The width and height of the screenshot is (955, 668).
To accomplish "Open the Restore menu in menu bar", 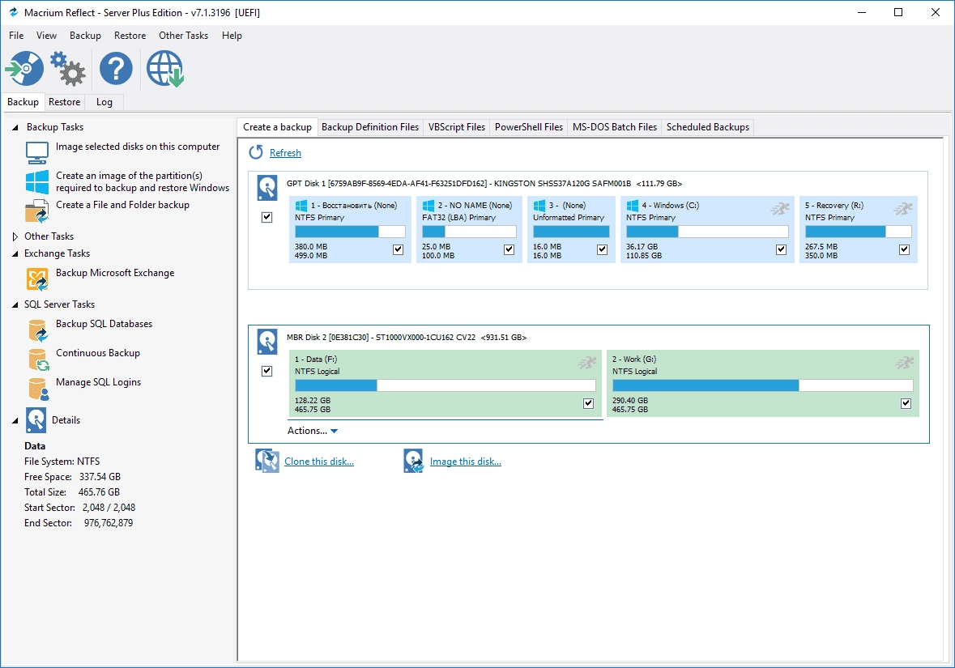I will coord(130,36).
